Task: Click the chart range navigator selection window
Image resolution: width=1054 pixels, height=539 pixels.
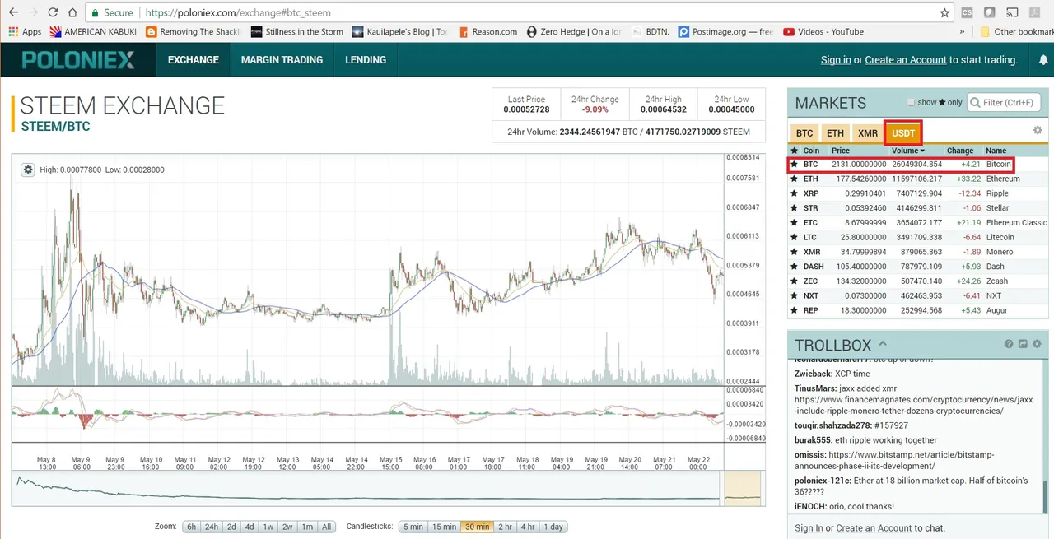Action: (742, 486)
